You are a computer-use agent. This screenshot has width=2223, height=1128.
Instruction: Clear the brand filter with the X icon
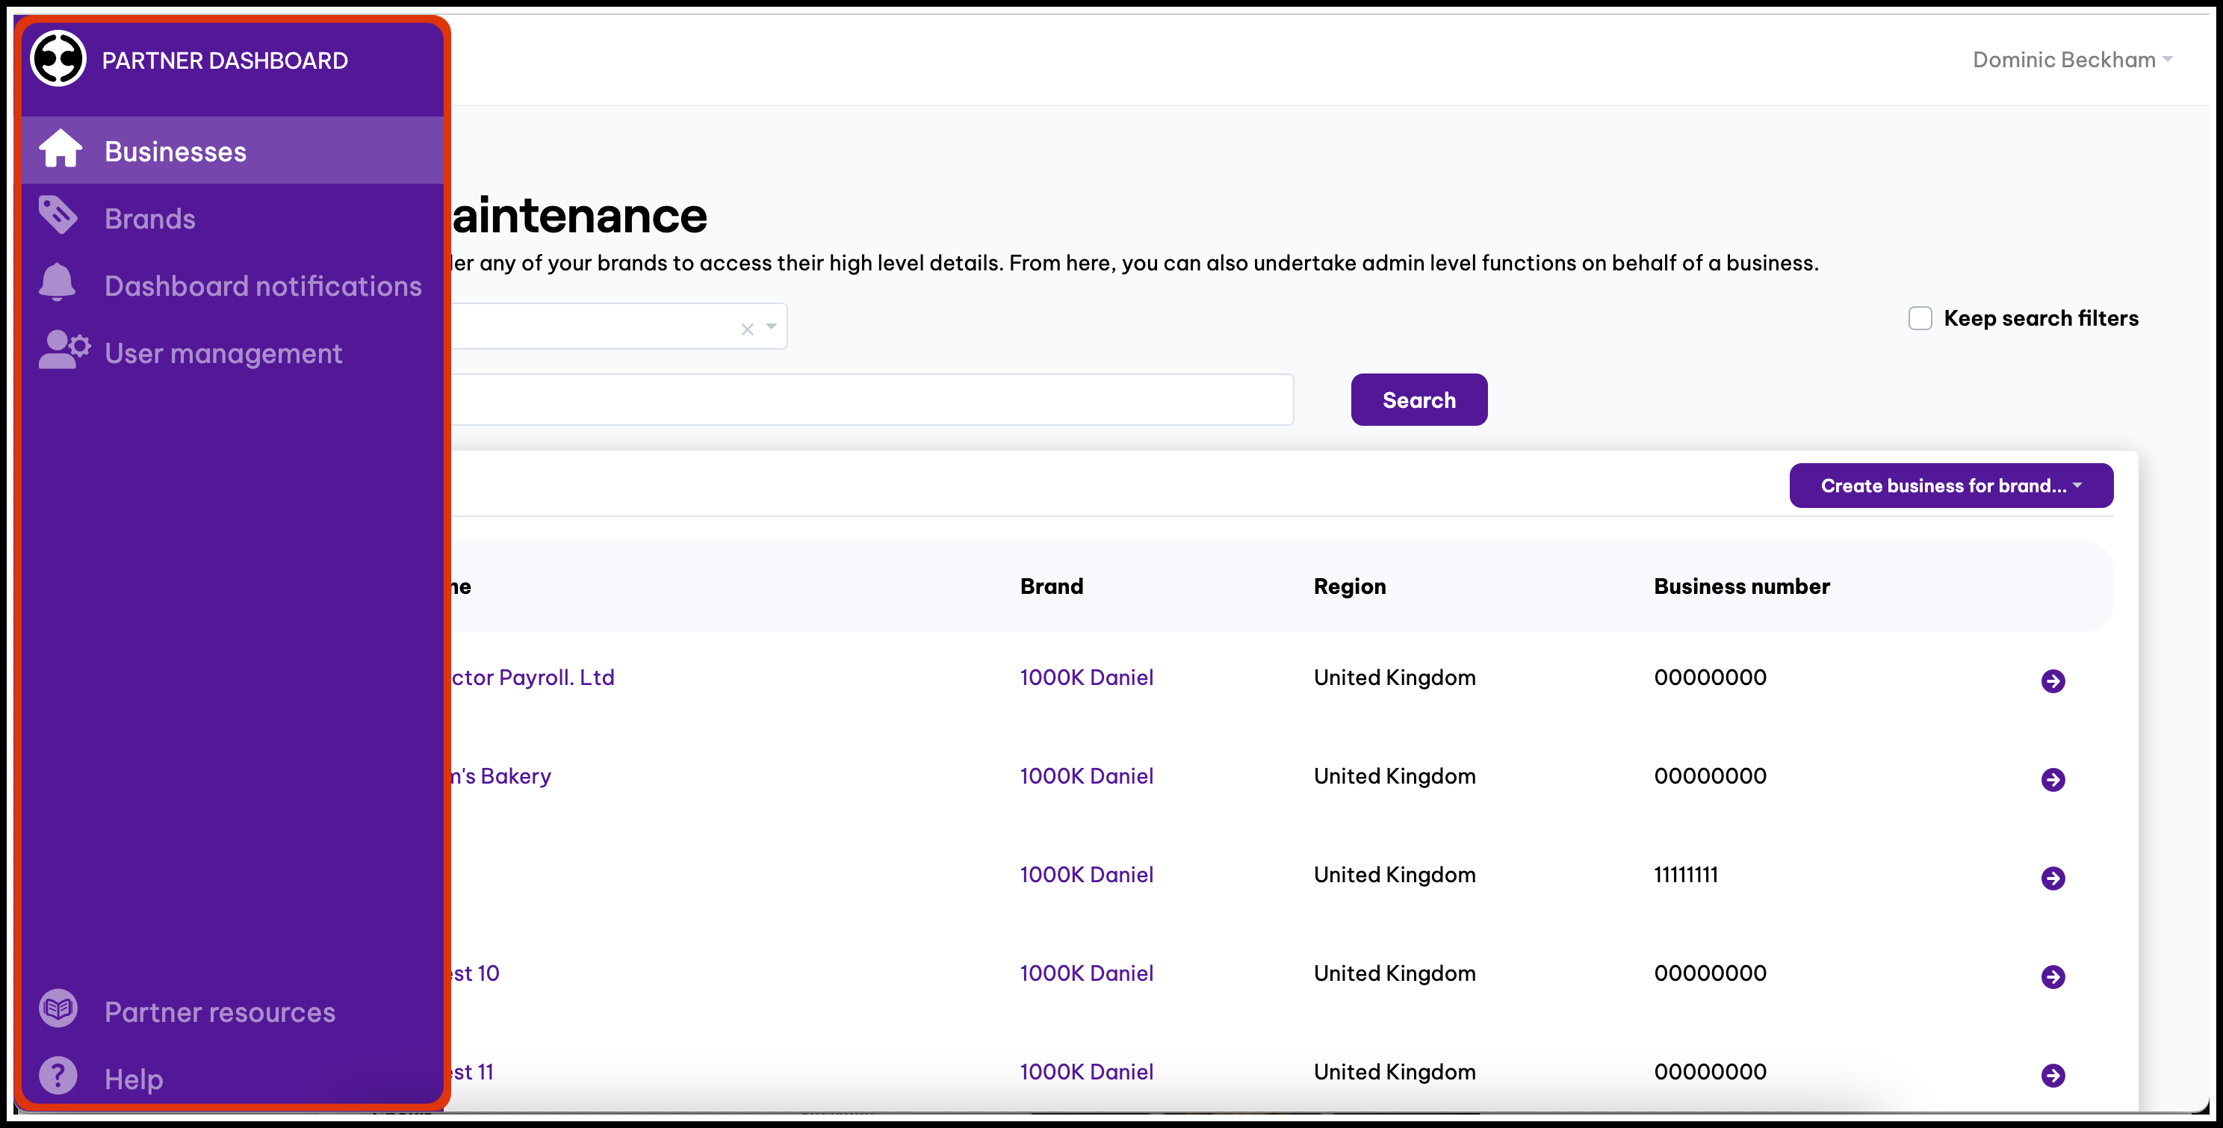pos(747,329)
